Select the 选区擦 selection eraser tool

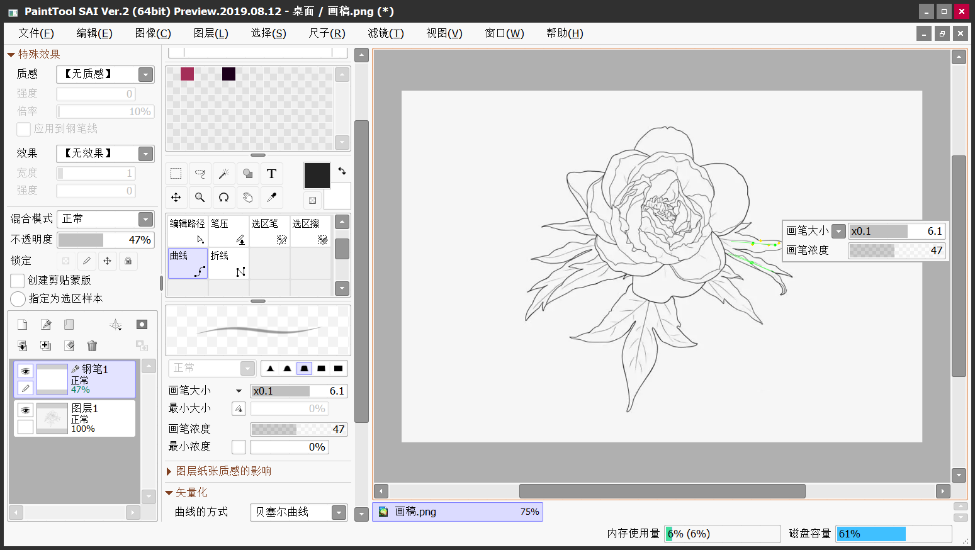310,231
